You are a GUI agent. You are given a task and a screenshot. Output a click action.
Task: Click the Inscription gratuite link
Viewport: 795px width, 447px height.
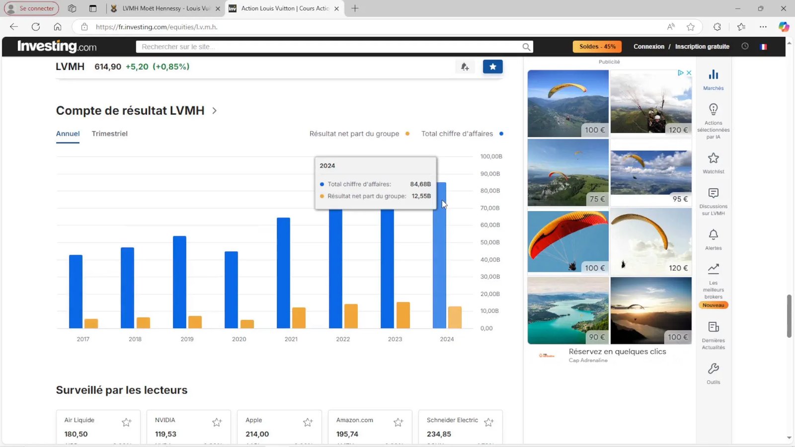[x=702, y=47]
